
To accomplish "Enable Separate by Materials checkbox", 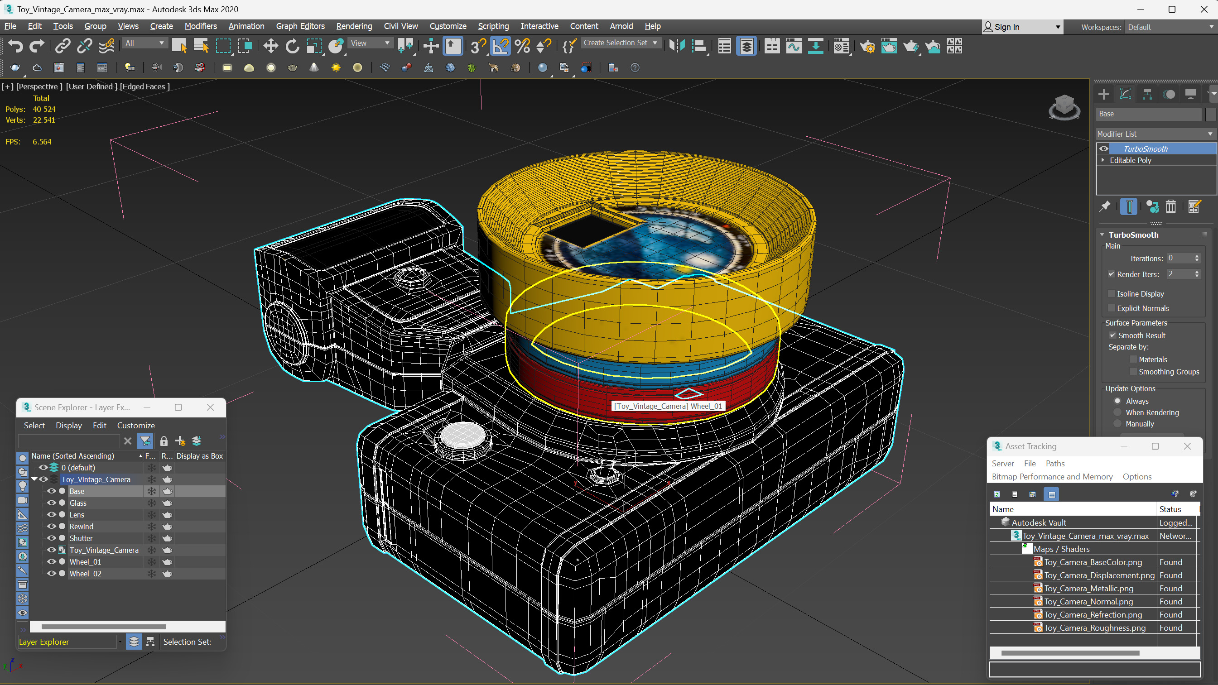I will [1133, 359].
